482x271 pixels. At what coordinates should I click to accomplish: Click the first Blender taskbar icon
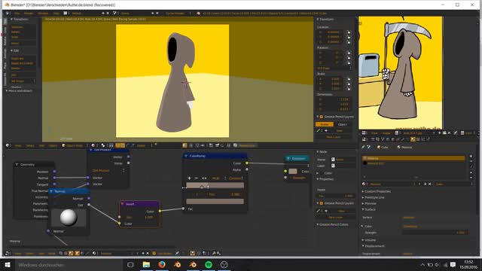point(177,264)
